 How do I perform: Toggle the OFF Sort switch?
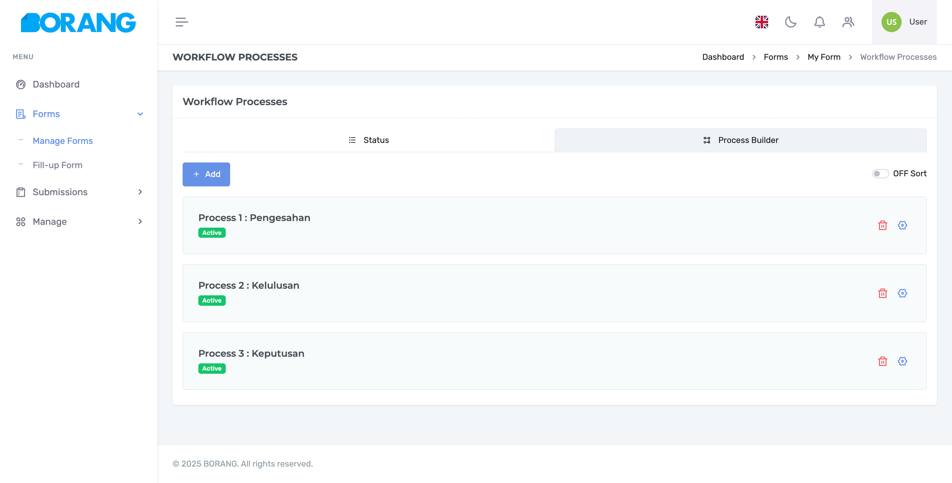tap(880, 173)
